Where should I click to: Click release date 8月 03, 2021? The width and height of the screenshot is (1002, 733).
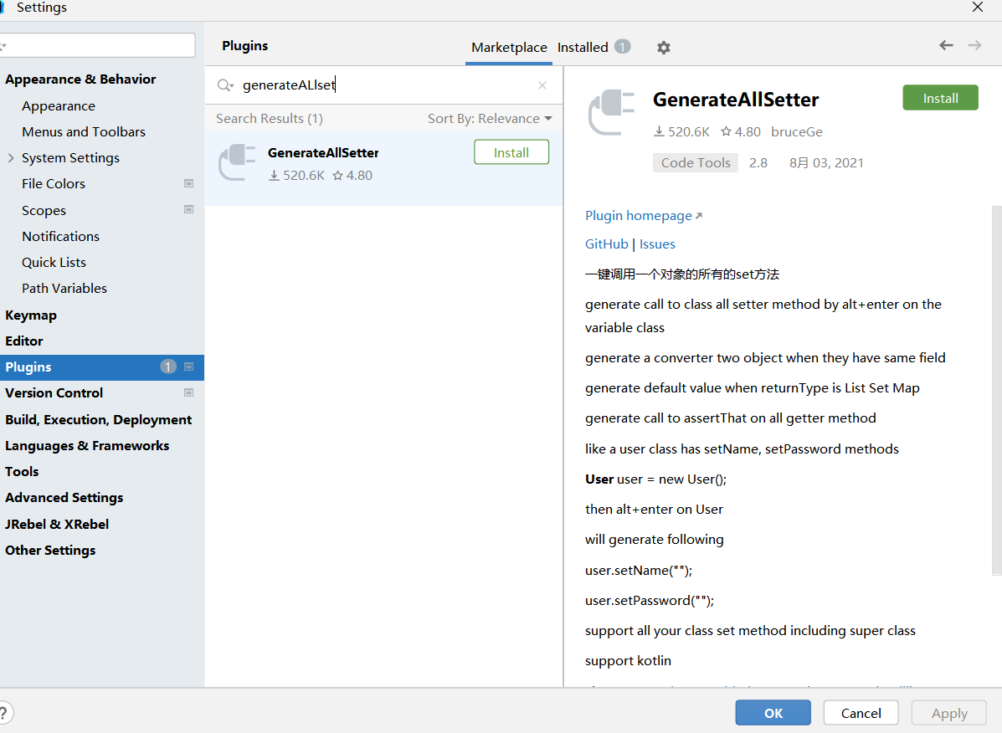click(825, 163)
